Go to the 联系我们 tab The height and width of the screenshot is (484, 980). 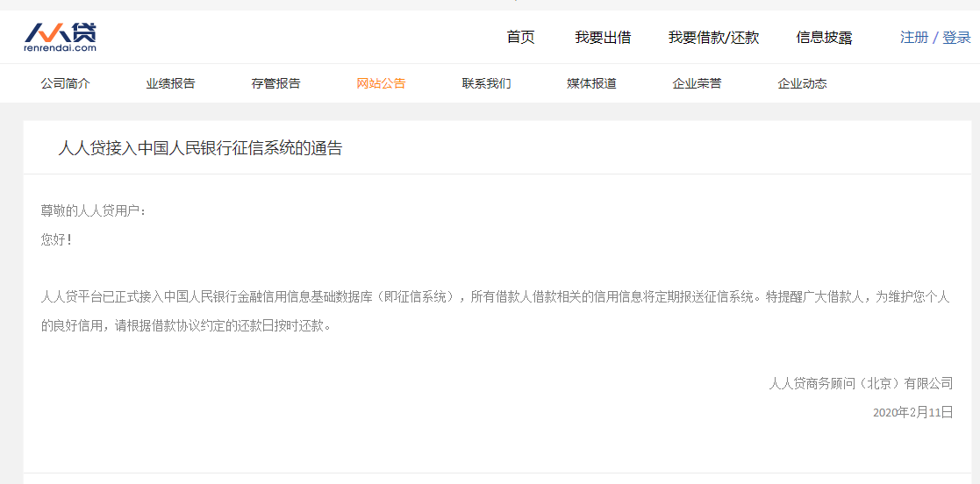[486, 83]
